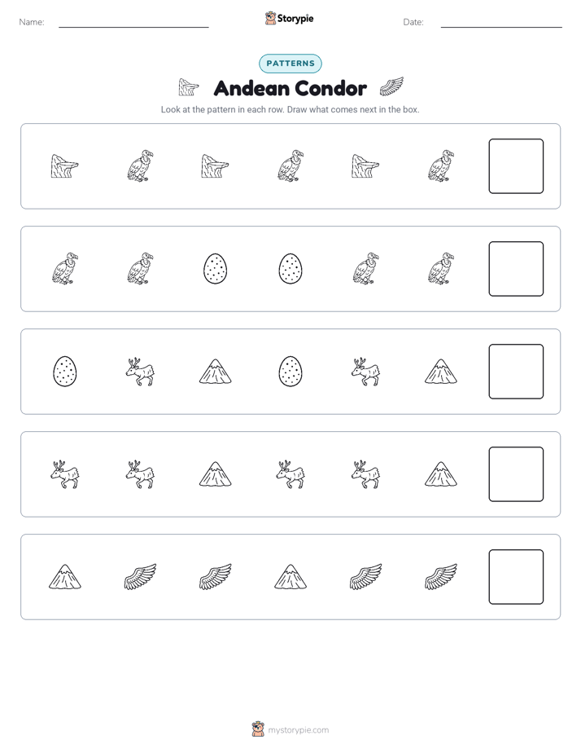Click the answer box in row two
581x753 pixels.
(x=516, y=269)
